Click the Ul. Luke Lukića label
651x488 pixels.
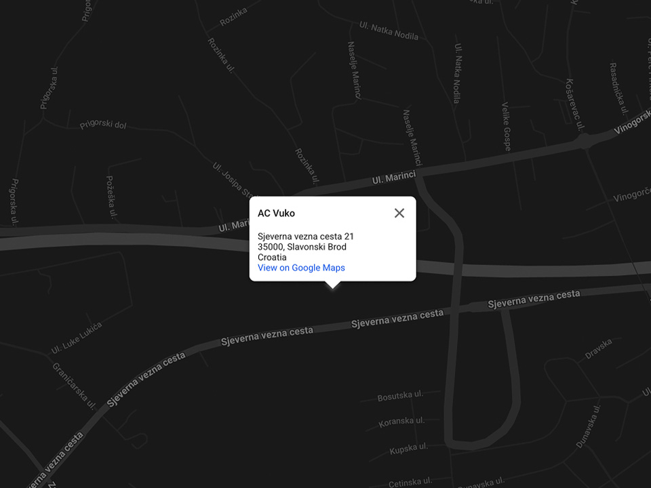point(77,338)
